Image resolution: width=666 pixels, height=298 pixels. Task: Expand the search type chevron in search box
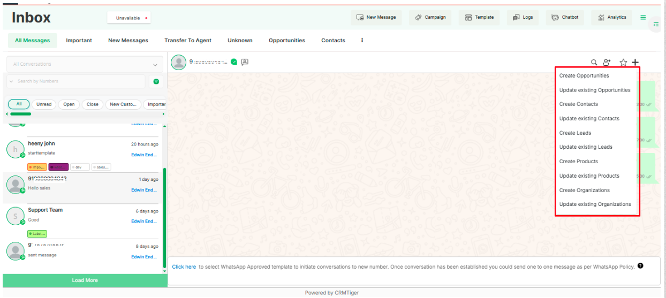(11, 81)
